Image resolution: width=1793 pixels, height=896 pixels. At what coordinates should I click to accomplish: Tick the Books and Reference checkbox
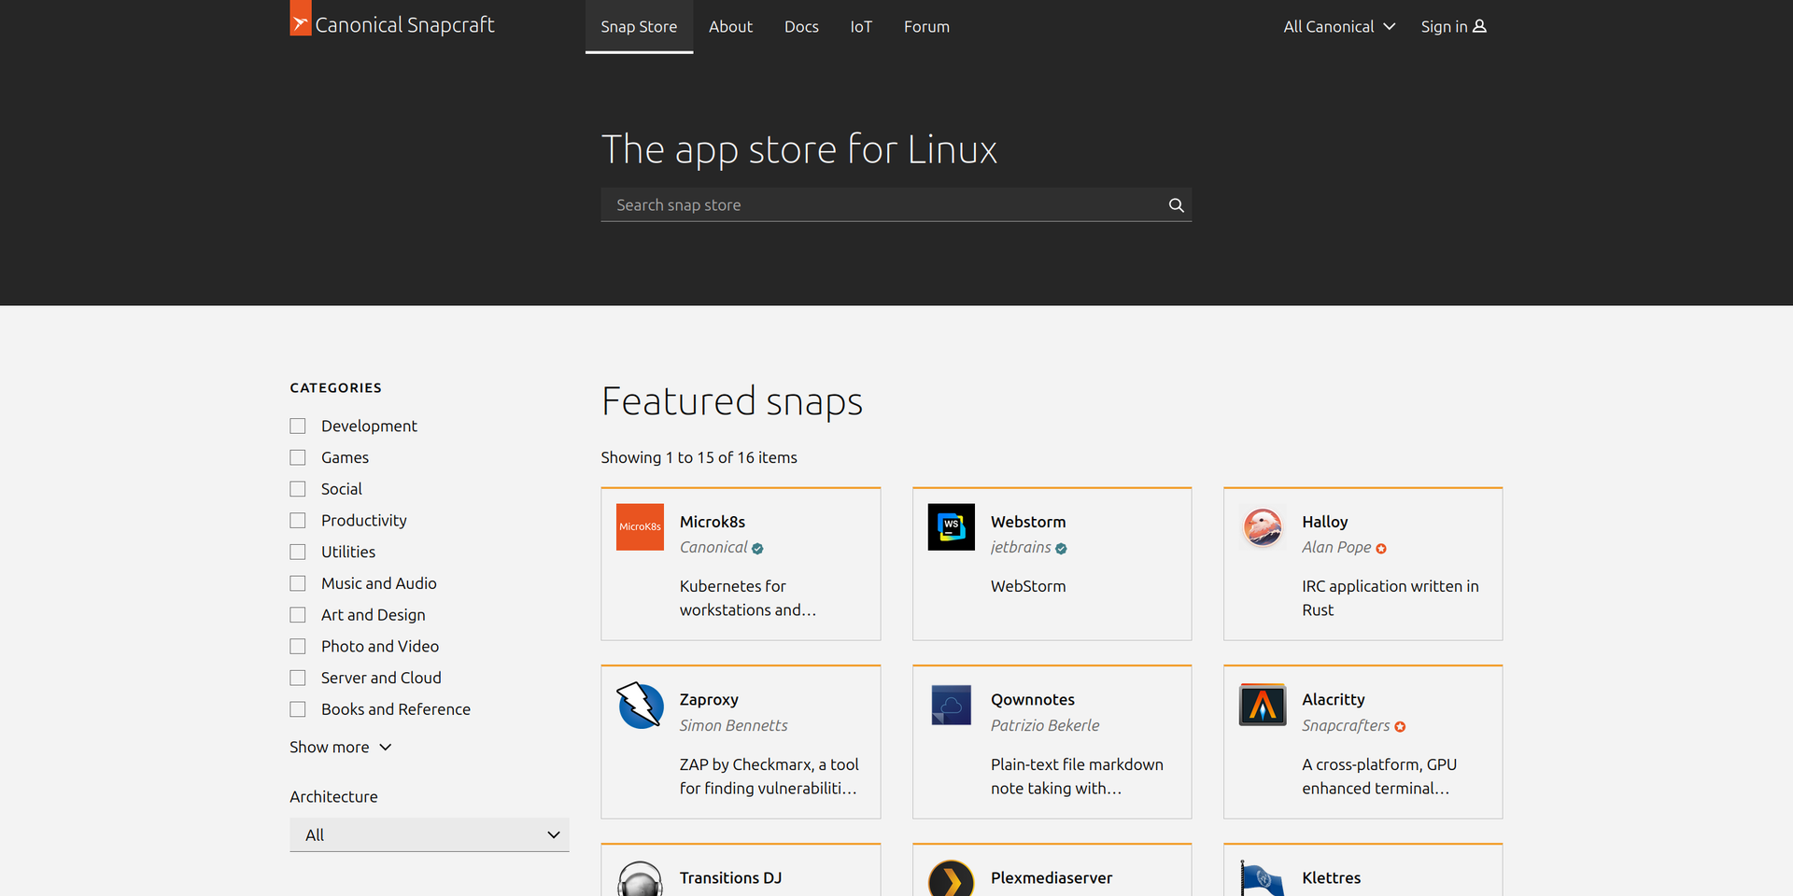pyautogui.click(x=298, y=709)
